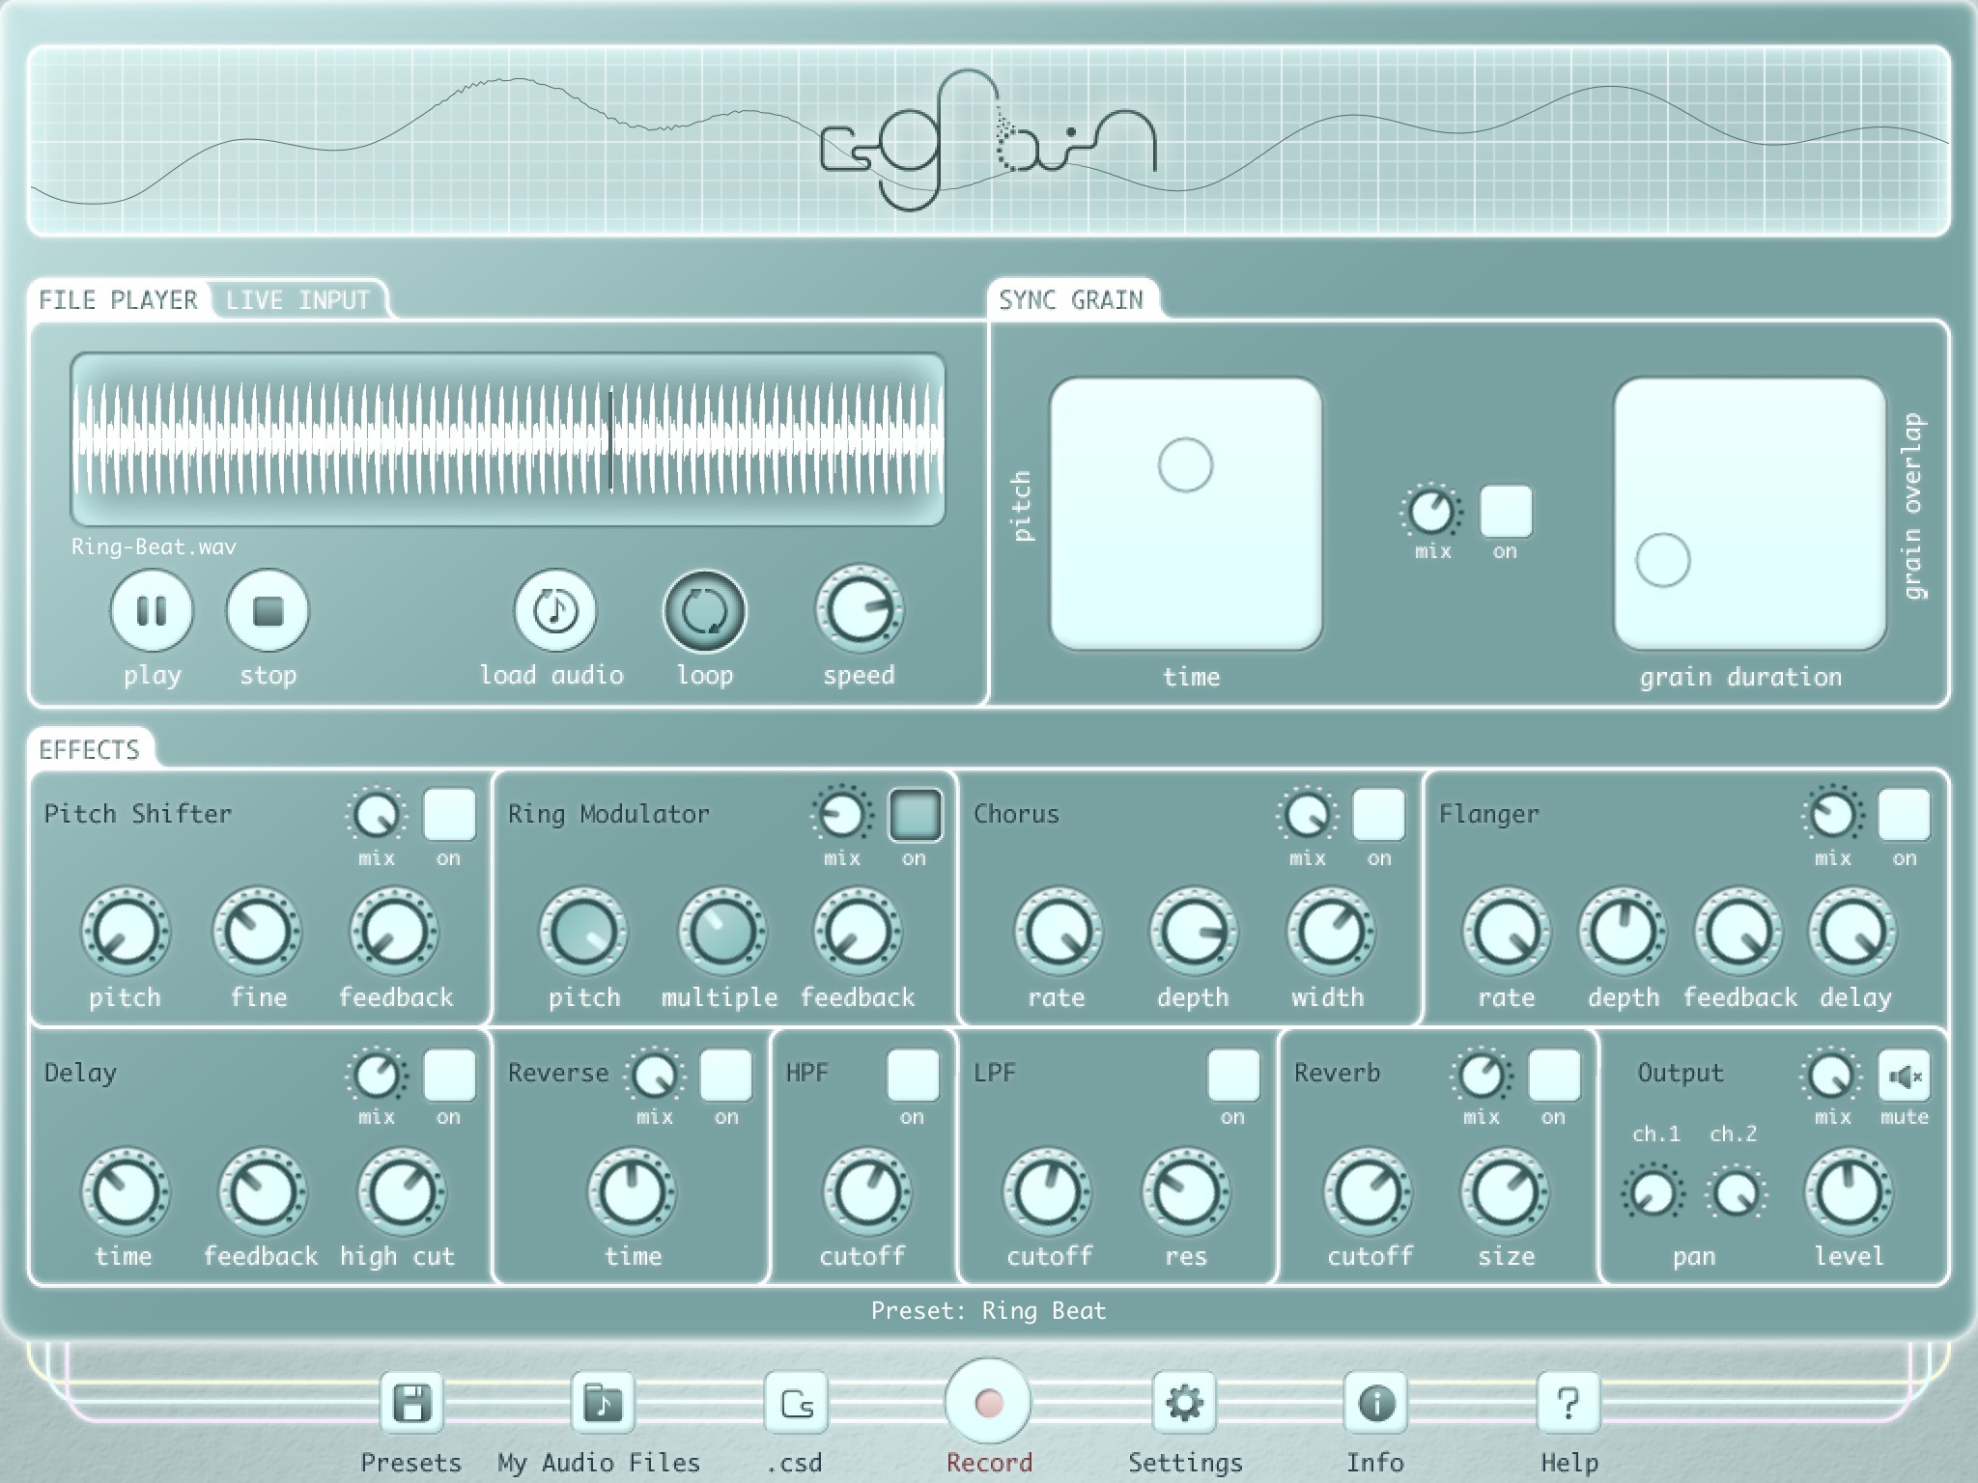Open the Info icon
Image resolution: width=1978 pixels, height=1483 pixels.
[1375, 1403]
